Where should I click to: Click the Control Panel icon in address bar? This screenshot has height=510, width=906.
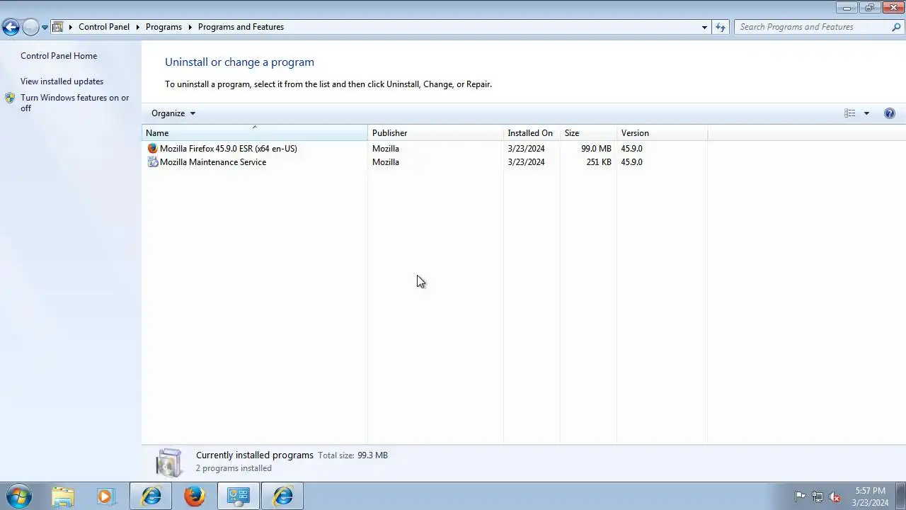pos(58,27)
